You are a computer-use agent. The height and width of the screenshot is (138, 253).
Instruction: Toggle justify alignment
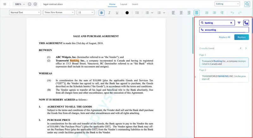click(x=196, y=13)
